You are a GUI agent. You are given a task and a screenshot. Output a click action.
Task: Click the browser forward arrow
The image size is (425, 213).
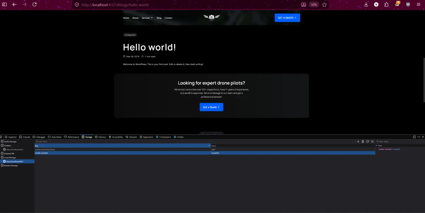[x=24, y=5]
